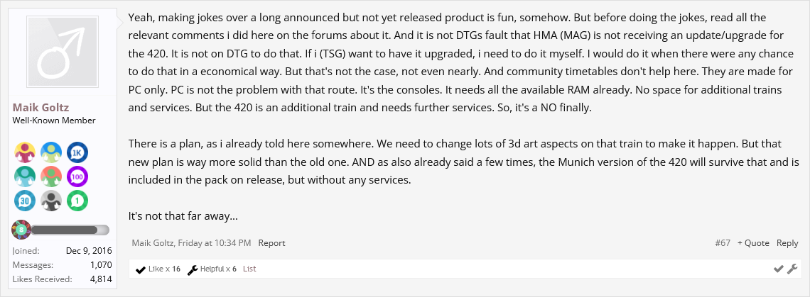Open post permalink #67
Screen dimensions: 810x297
click(722, 243)
